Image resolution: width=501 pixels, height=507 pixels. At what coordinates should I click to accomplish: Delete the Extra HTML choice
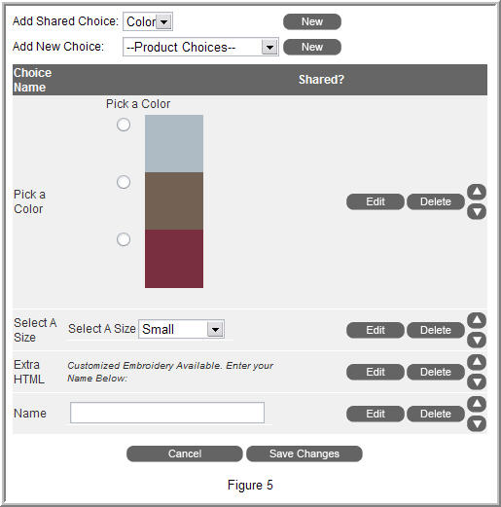pyautogui.click(x=436, y=372)
